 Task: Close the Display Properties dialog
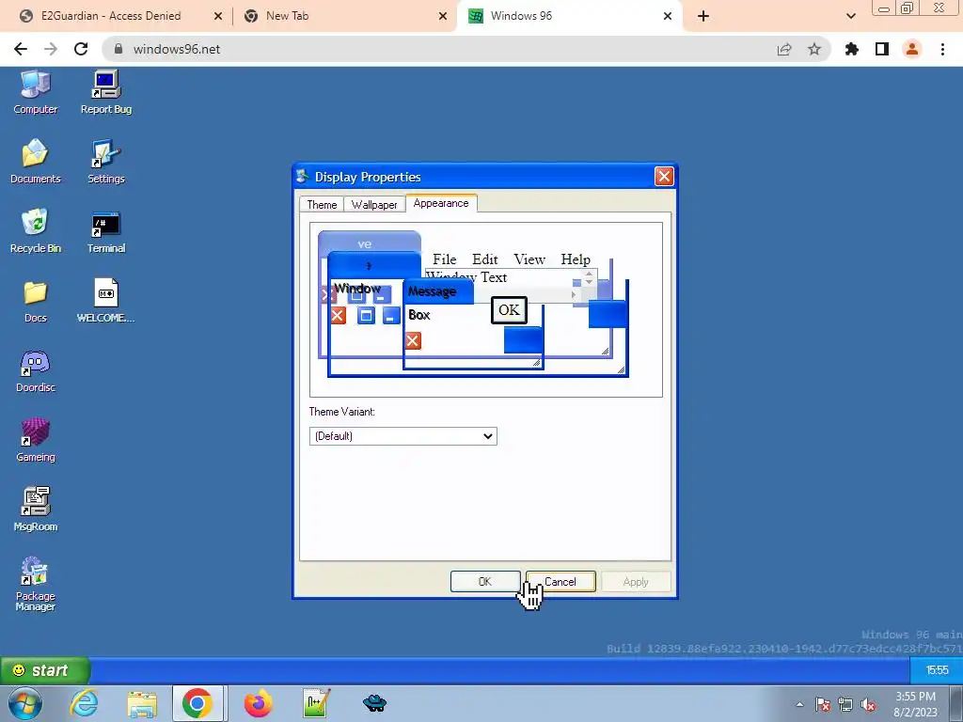tap(664, 177)
